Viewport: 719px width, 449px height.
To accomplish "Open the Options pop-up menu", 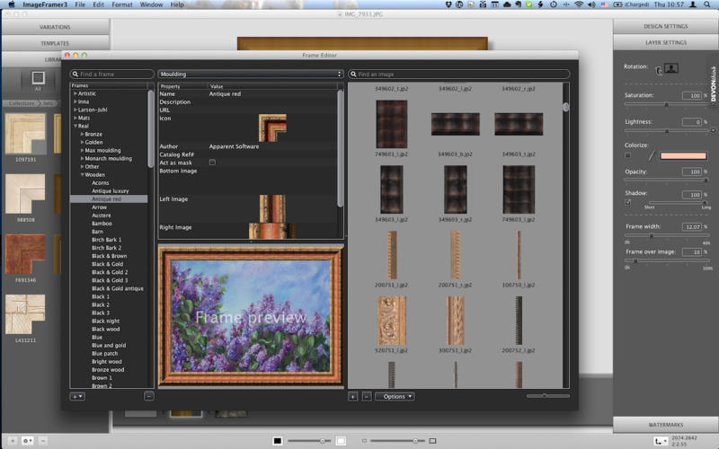I will tap(395, 396).
